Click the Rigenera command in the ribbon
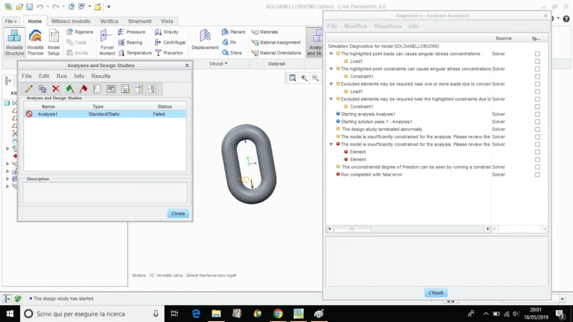 click(79, 32)
